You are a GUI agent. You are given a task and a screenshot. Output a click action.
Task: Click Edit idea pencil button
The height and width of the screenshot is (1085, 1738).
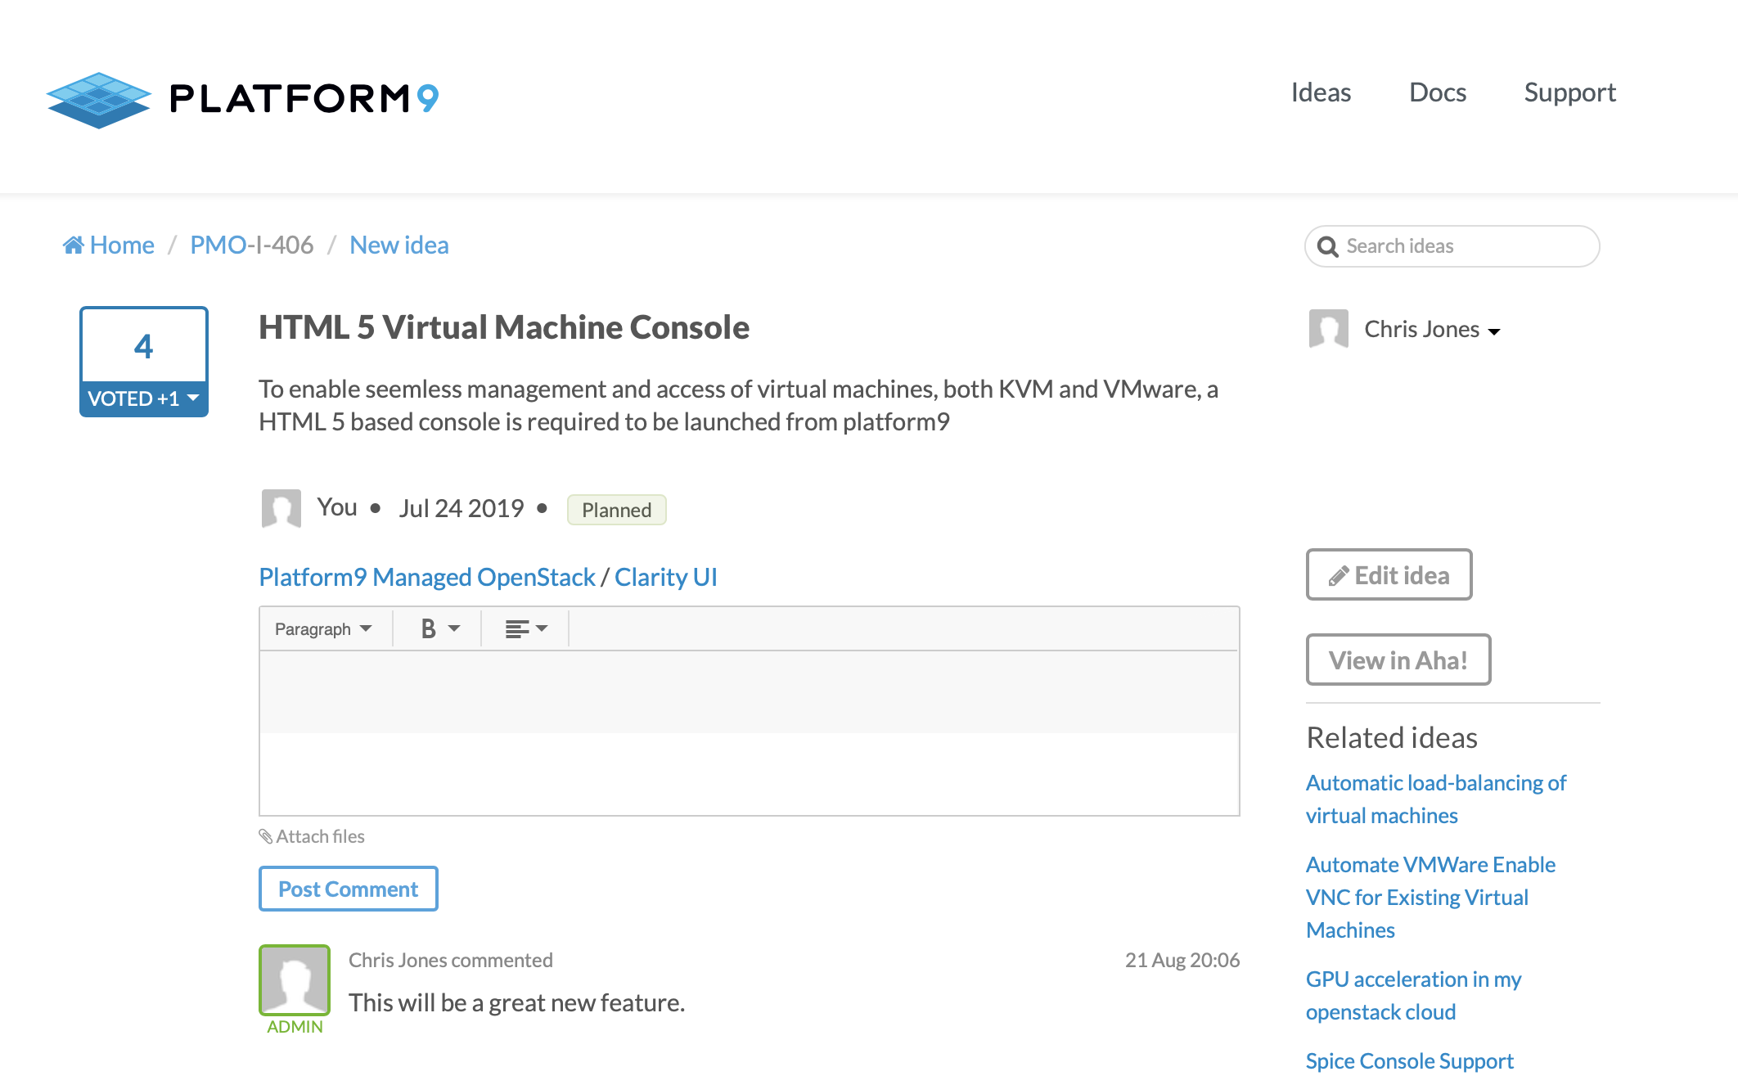[1389, 575]
